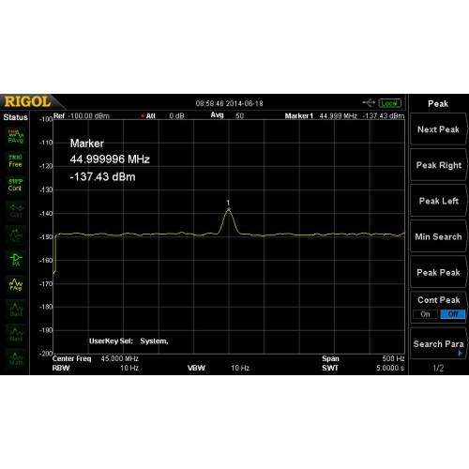This screenshot has height=469, width=469.
Task: Click the green Local indicator
Action: pyautogui.click(x=389, y=103)
